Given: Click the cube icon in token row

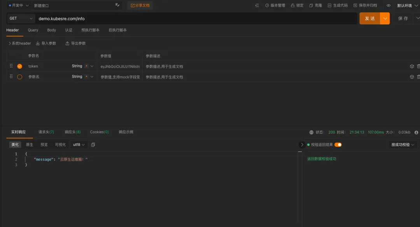Looking at the screenshot, I should pyautogui.click(x=412, y=66).
